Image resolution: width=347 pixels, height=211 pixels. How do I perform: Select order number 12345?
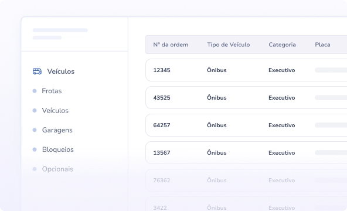pyautogui.click(x=162, y=70)
